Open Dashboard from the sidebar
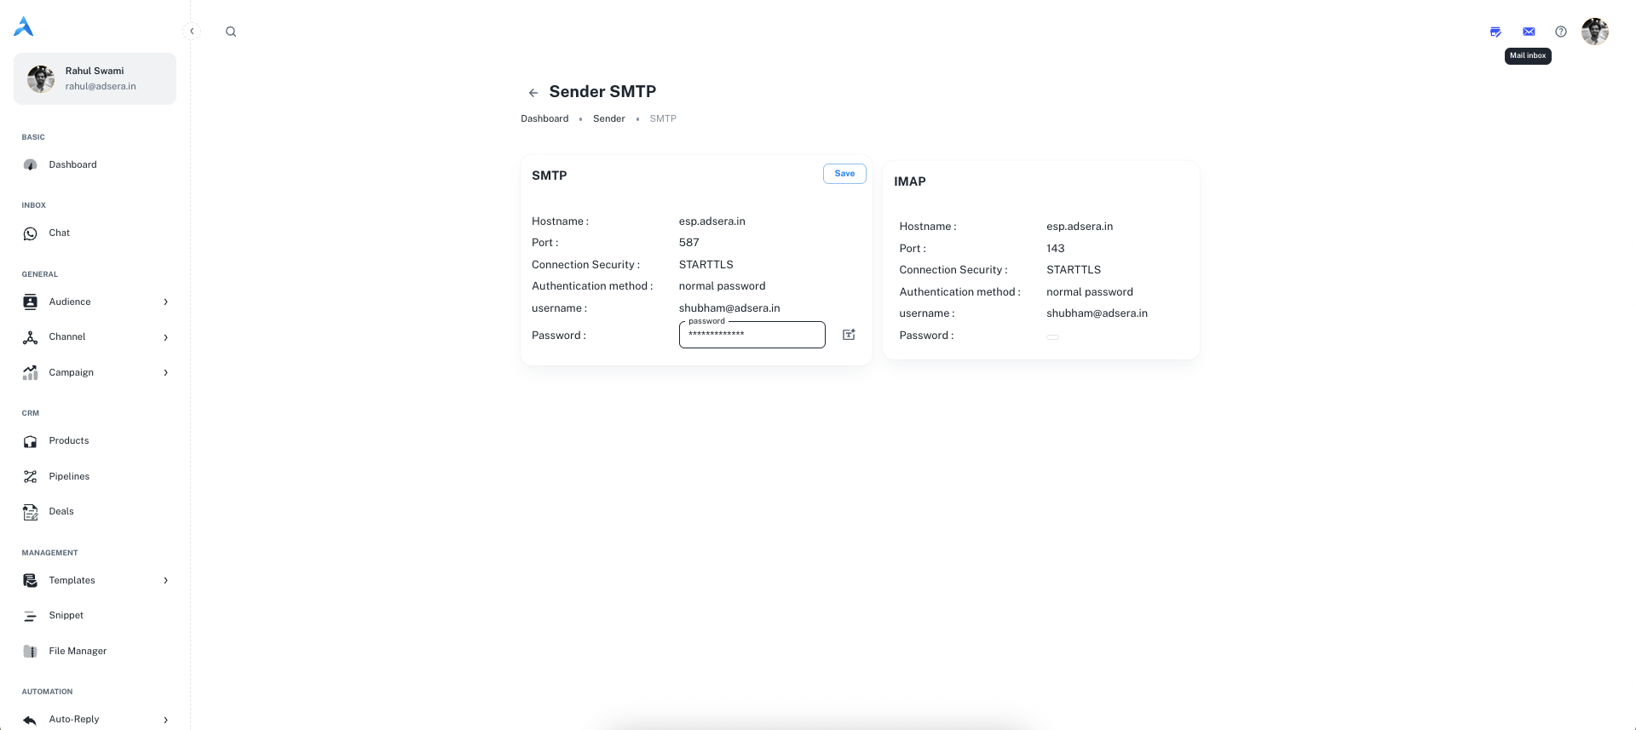 [x=72, y=164]
